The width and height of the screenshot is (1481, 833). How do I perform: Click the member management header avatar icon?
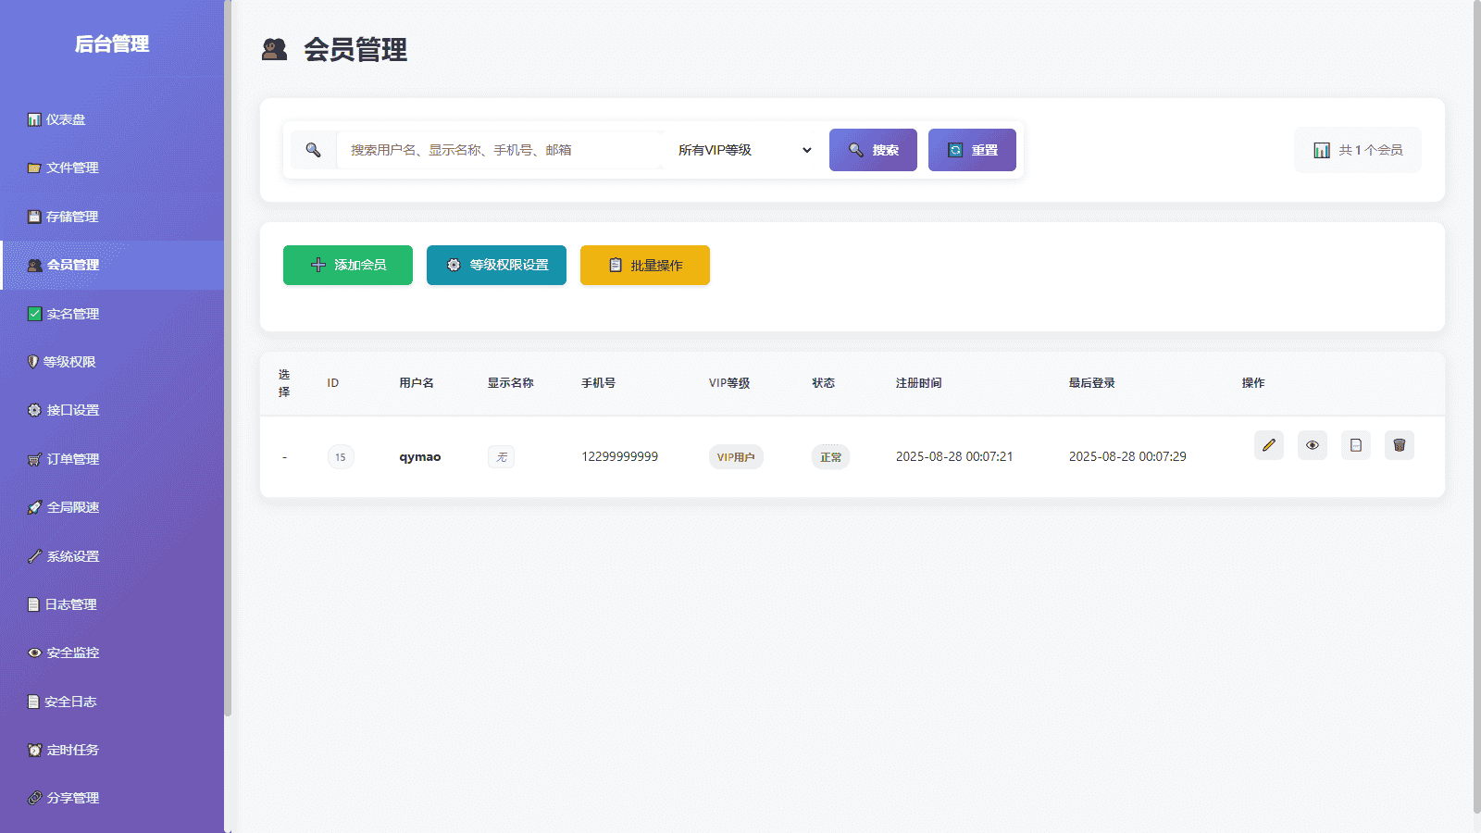click(274, 49)
